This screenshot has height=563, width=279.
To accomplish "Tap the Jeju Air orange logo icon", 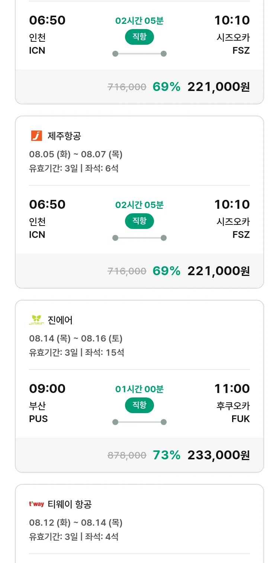I will [36, 136].
